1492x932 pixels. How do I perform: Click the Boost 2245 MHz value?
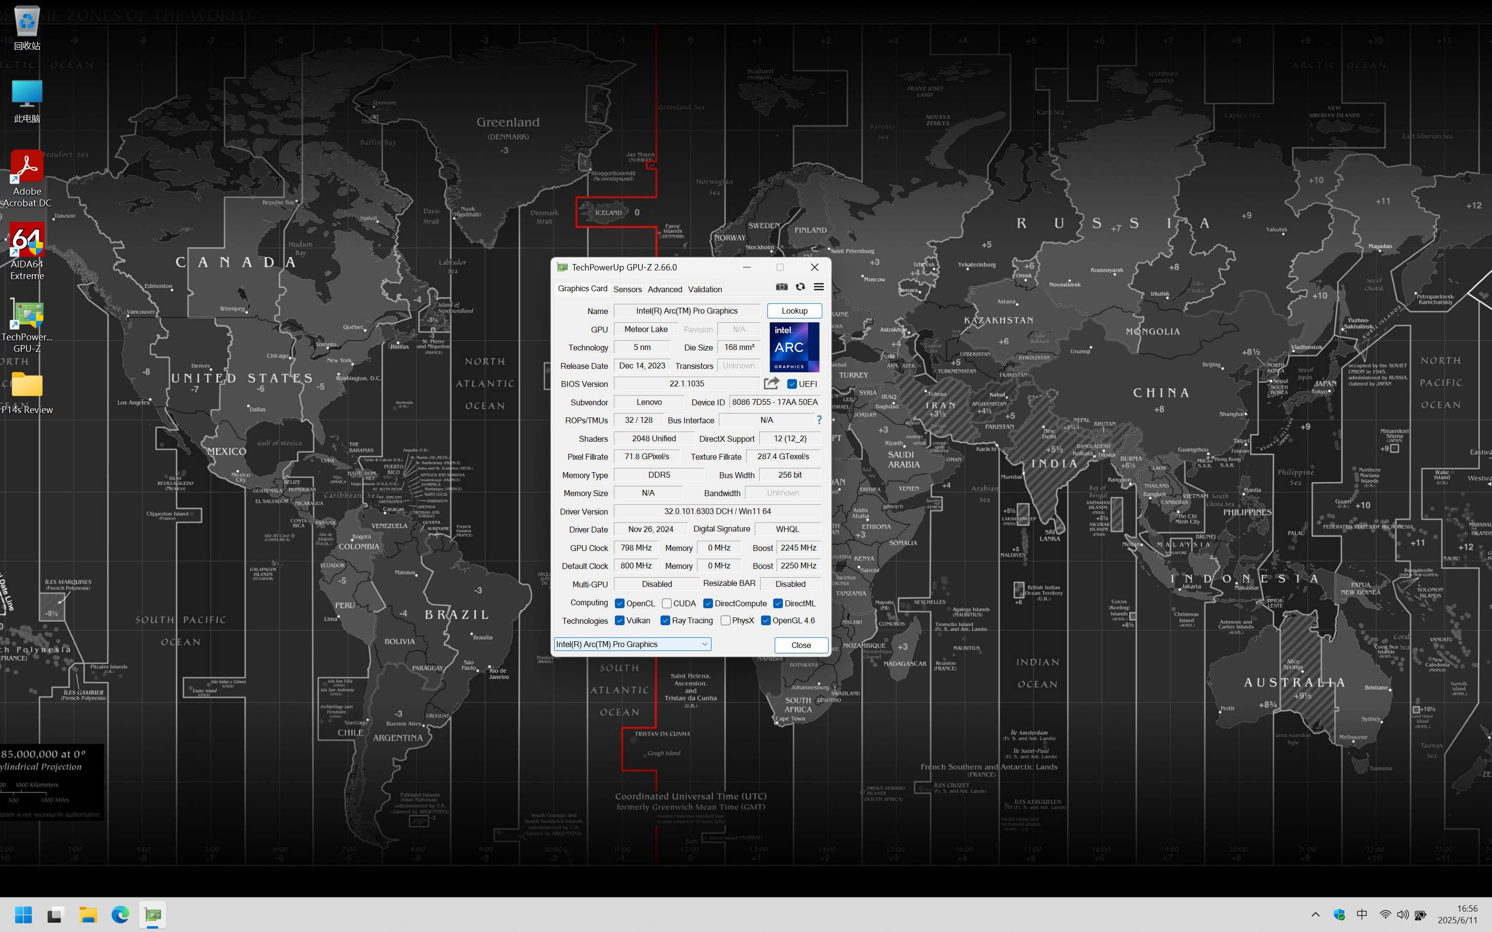coord(798,548)
